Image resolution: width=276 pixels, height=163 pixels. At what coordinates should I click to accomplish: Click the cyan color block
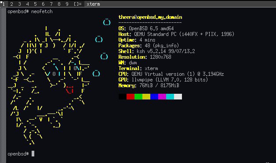pos(170,96)
